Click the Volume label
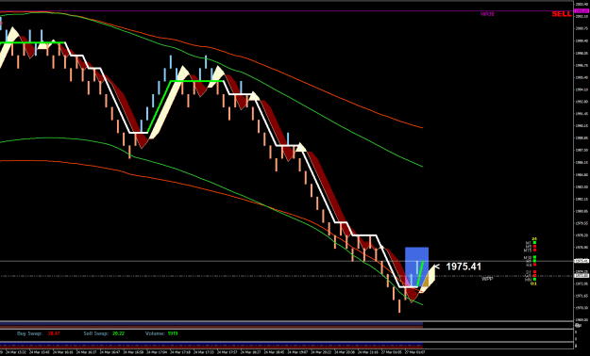Viewport: 590px width, 356px height. click(155, 333)
